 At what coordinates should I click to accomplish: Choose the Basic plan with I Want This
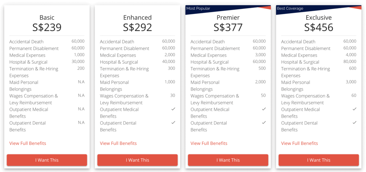click(x=47, y=160)
